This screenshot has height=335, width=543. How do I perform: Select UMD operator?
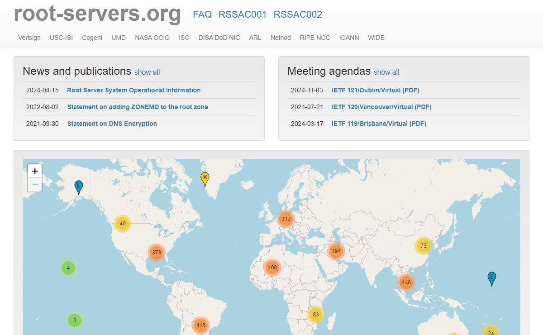119,38
